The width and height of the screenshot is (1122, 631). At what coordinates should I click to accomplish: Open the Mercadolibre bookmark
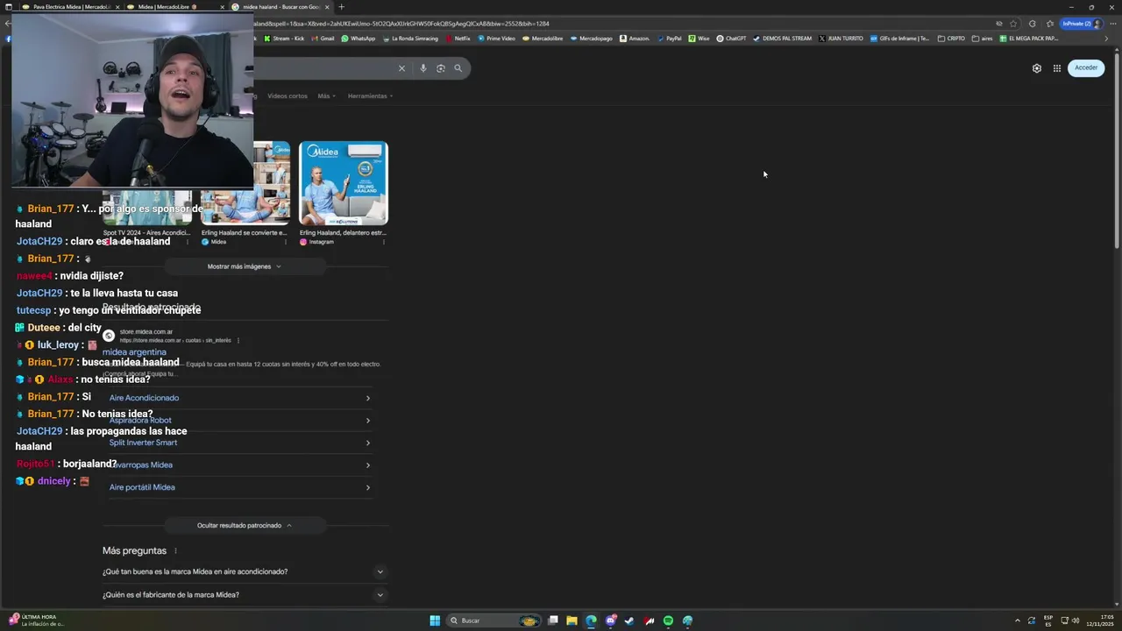(543, 39)
